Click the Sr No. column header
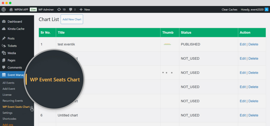Viewport: 270px width, 126px height. click(x=47, y=32)
